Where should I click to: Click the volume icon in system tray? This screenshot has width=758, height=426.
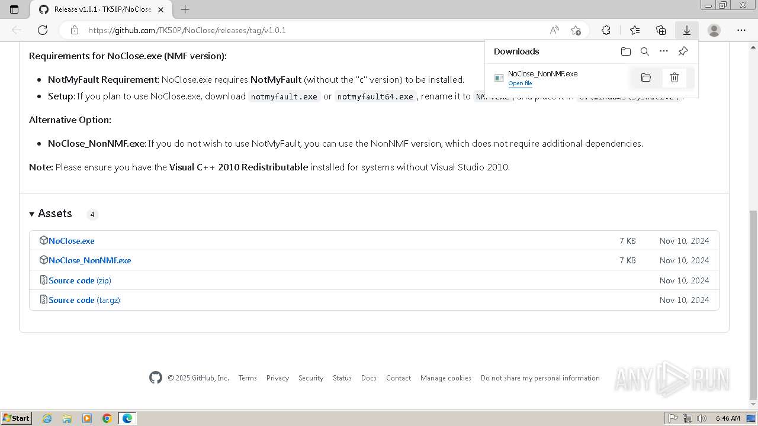702,418
